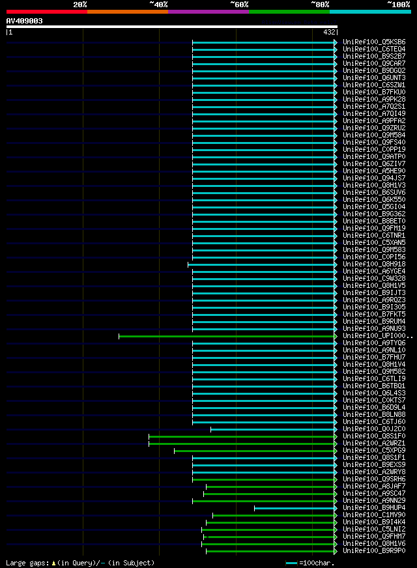Select the UniRef100_A9NU93 label
Image resolution: width=417 pixels, height=568 pixels.
[374, 328]
